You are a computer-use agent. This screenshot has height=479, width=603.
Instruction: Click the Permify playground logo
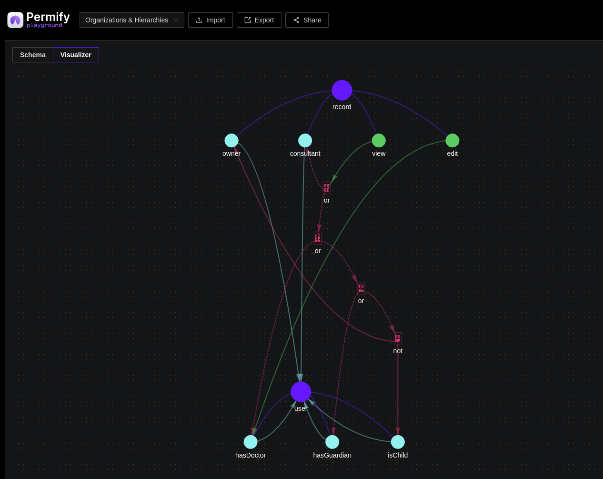tap(38, 20)
